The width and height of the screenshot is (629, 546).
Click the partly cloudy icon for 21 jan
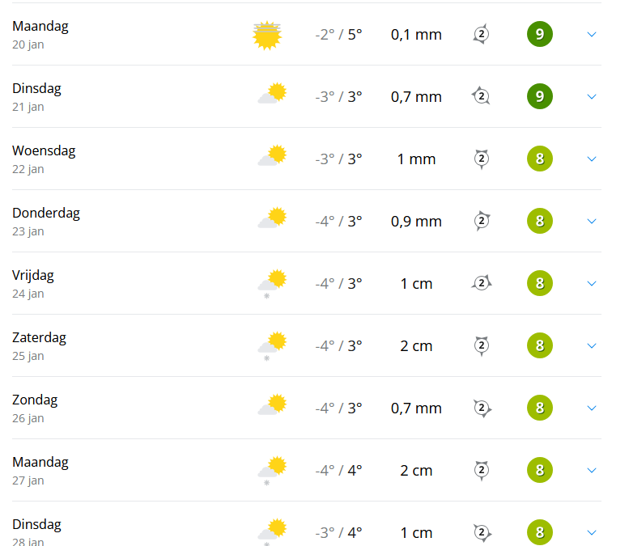pyautogui.click(x=272, y=96)
